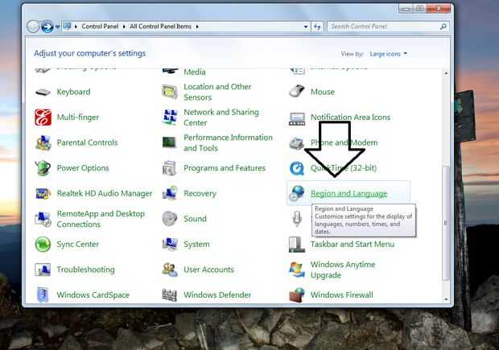Click the Phone and Modem icon
Screen dimensions: 499x350
297,143
